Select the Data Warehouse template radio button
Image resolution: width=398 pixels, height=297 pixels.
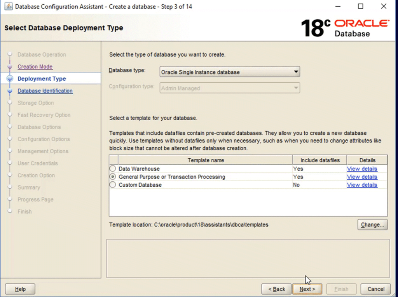coord(113,168)
